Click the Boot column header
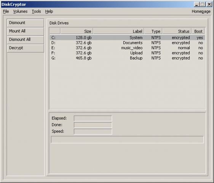The width and height of the screenshot is (214, 183). coord(198,31)
